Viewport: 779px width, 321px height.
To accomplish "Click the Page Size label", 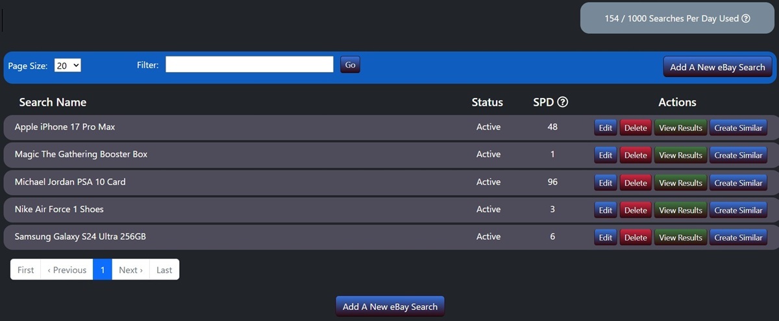I will [27, 66].
